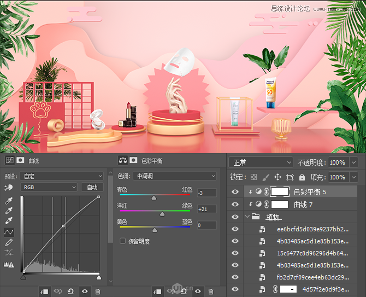
Task: Open the 预设 preset dropdown
Action: [62, 176]
